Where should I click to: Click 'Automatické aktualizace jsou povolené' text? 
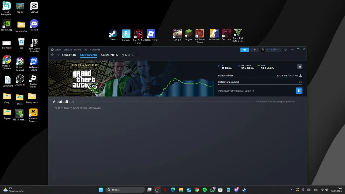coord(275,102)
